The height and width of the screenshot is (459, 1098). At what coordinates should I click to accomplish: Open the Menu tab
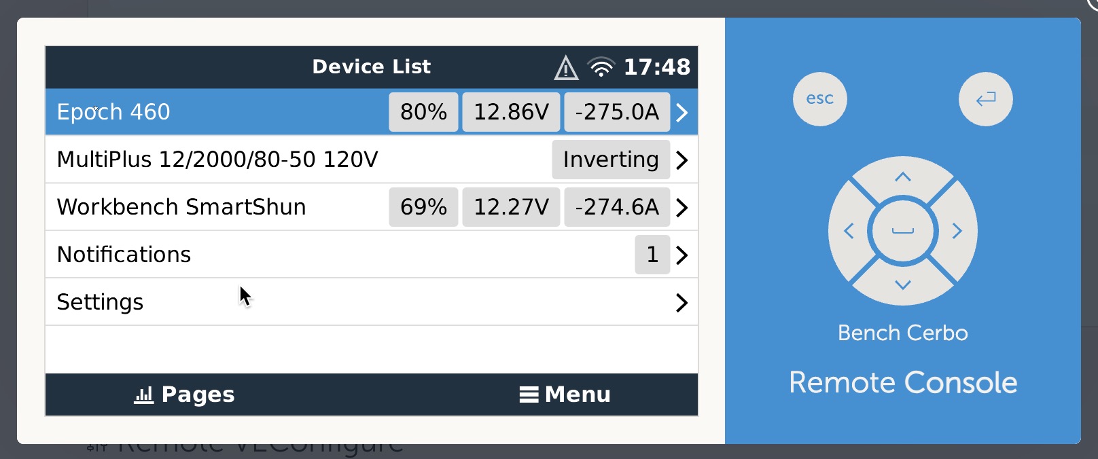[x=565, y=394]
